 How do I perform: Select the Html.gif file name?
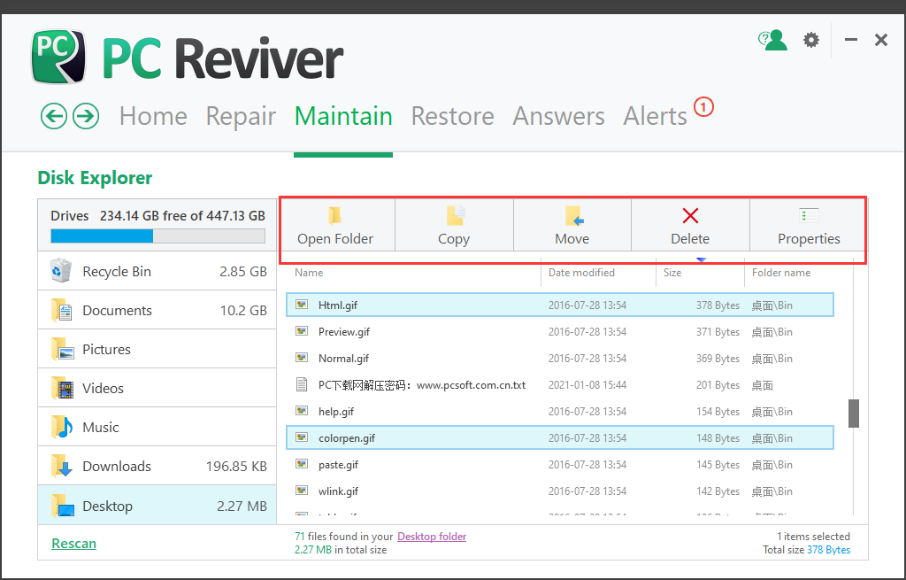tap(337, 305)
